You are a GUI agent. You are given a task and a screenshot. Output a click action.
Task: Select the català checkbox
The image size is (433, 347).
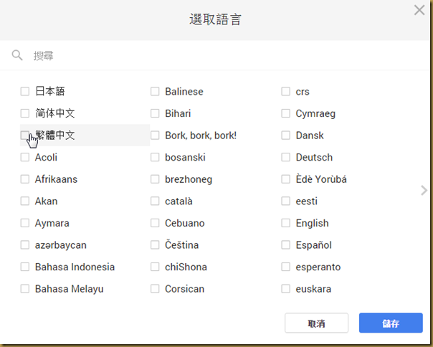pos(155,201)
